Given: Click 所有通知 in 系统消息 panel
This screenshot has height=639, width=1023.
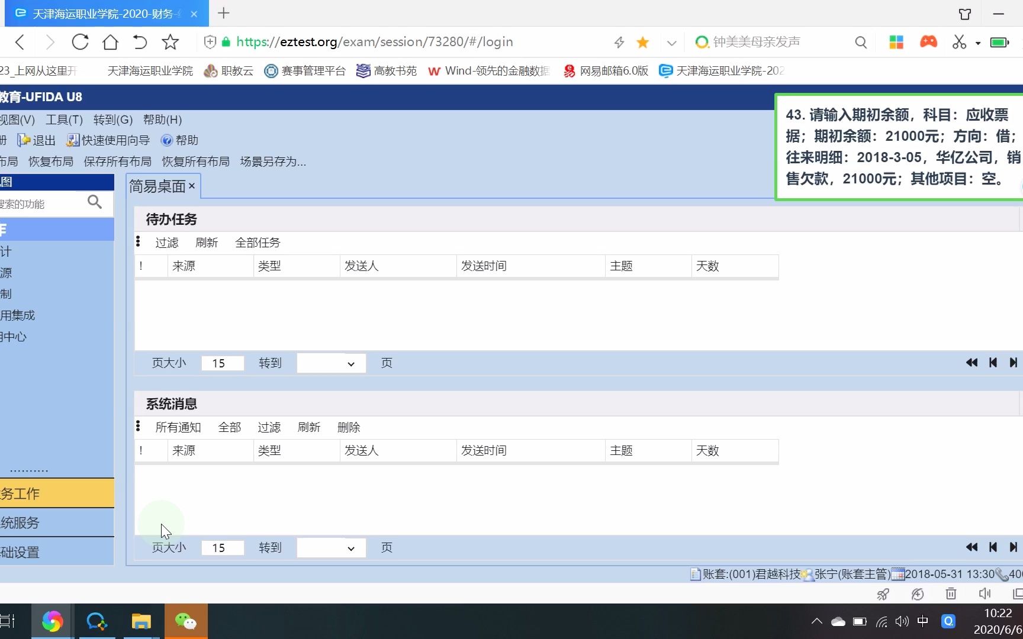Looking at the screenshot, I should point(178,427).
